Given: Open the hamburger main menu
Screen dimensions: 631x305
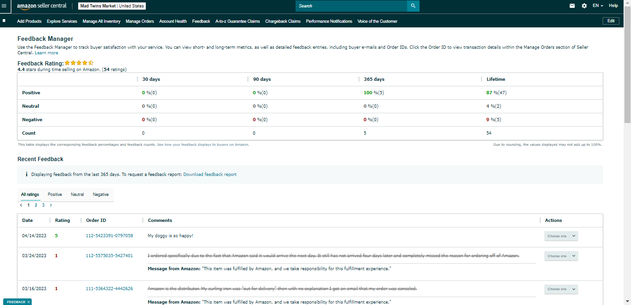Looking at the screenshot, I should click(4, 6).
